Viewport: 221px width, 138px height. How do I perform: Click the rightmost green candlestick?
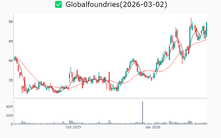(x=206, y=29)
